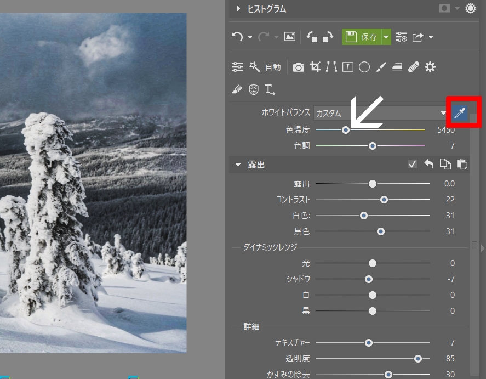Open export options dropdown arrow
Image resolution: width=486 pixels, height=379 pixels.
(431, 37)
